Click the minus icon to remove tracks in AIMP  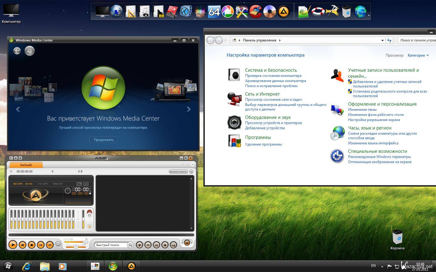(x=148, y=245)
